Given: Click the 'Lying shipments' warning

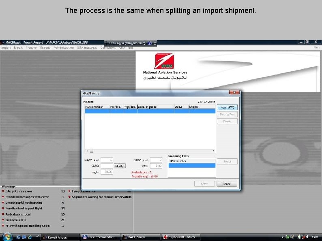Looking at the screenshot, I should (84, 191).
